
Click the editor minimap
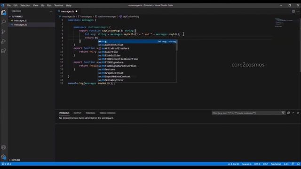tap(286, 23)
